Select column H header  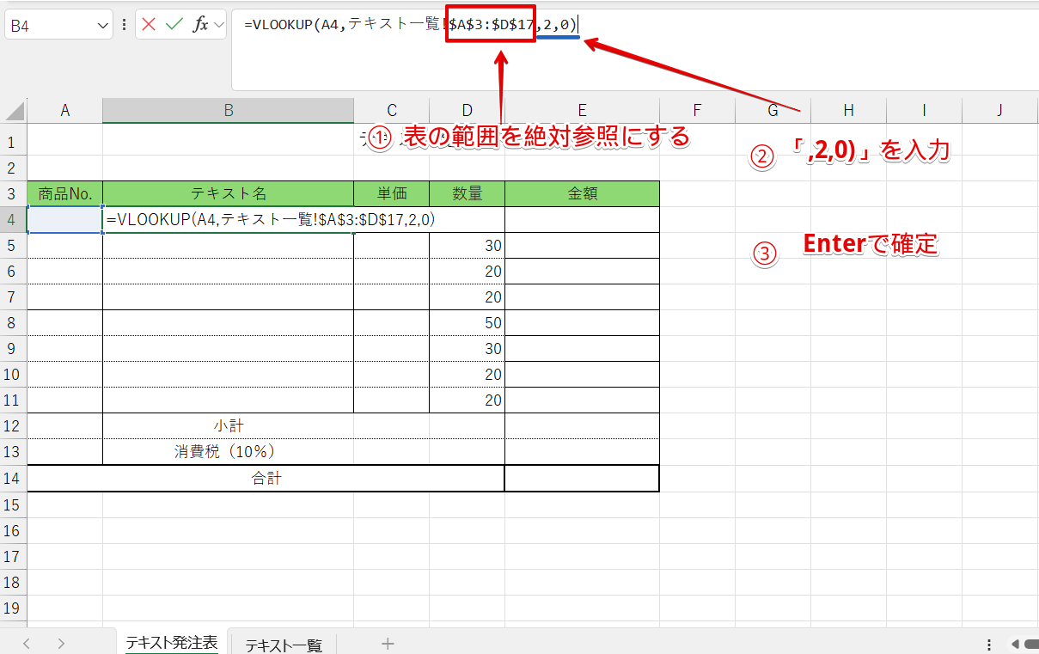[x=848, y=110]
